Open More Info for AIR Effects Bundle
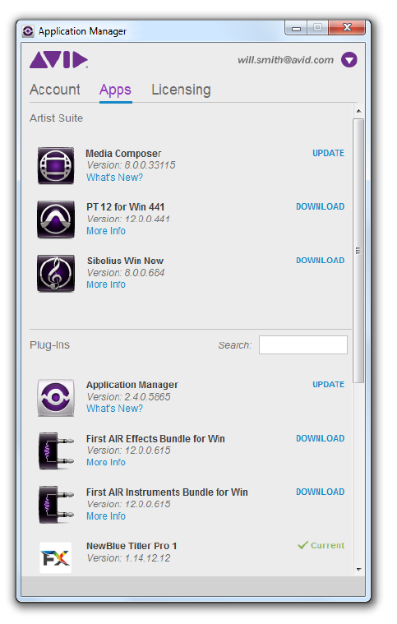Screen dimensions: 397x624 (106, 462)
